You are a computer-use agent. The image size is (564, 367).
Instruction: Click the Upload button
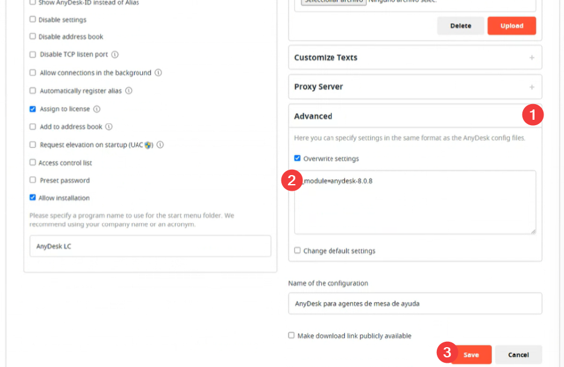pyautogui.click(x=512, y=26)
